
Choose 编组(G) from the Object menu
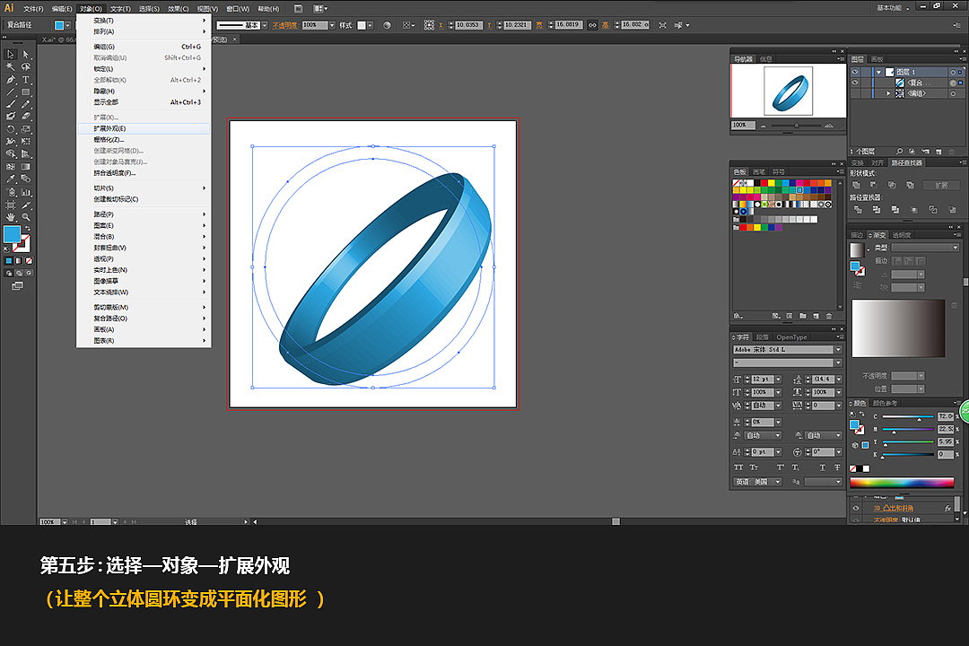pos(144,47)
